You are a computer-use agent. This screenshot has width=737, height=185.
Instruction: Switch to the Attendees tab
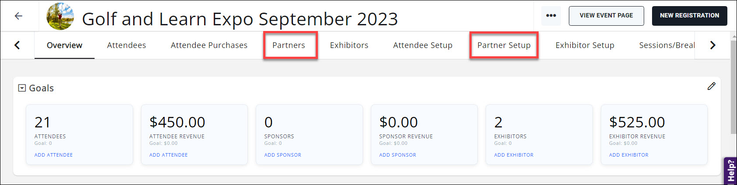point(127,45)
